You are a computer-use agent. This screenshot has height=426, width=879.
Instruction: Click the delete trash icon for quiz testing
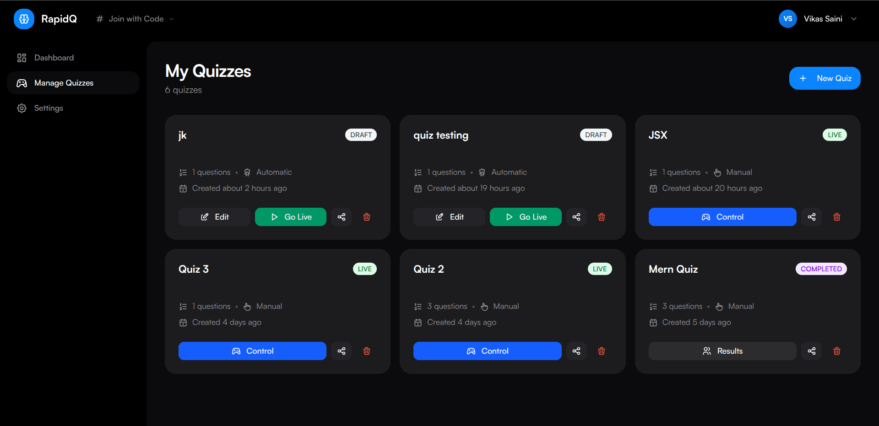point(602,217)
